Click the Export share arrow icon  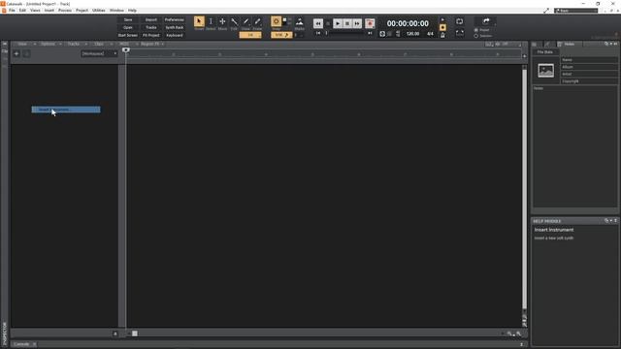[x=486, y=21]
